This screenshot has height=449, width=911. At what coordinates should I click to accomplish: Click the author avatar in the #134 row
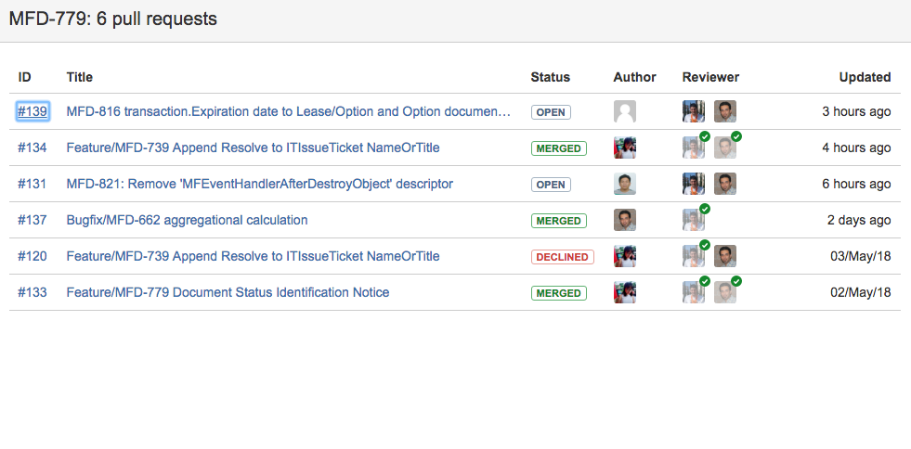point(625,148)
